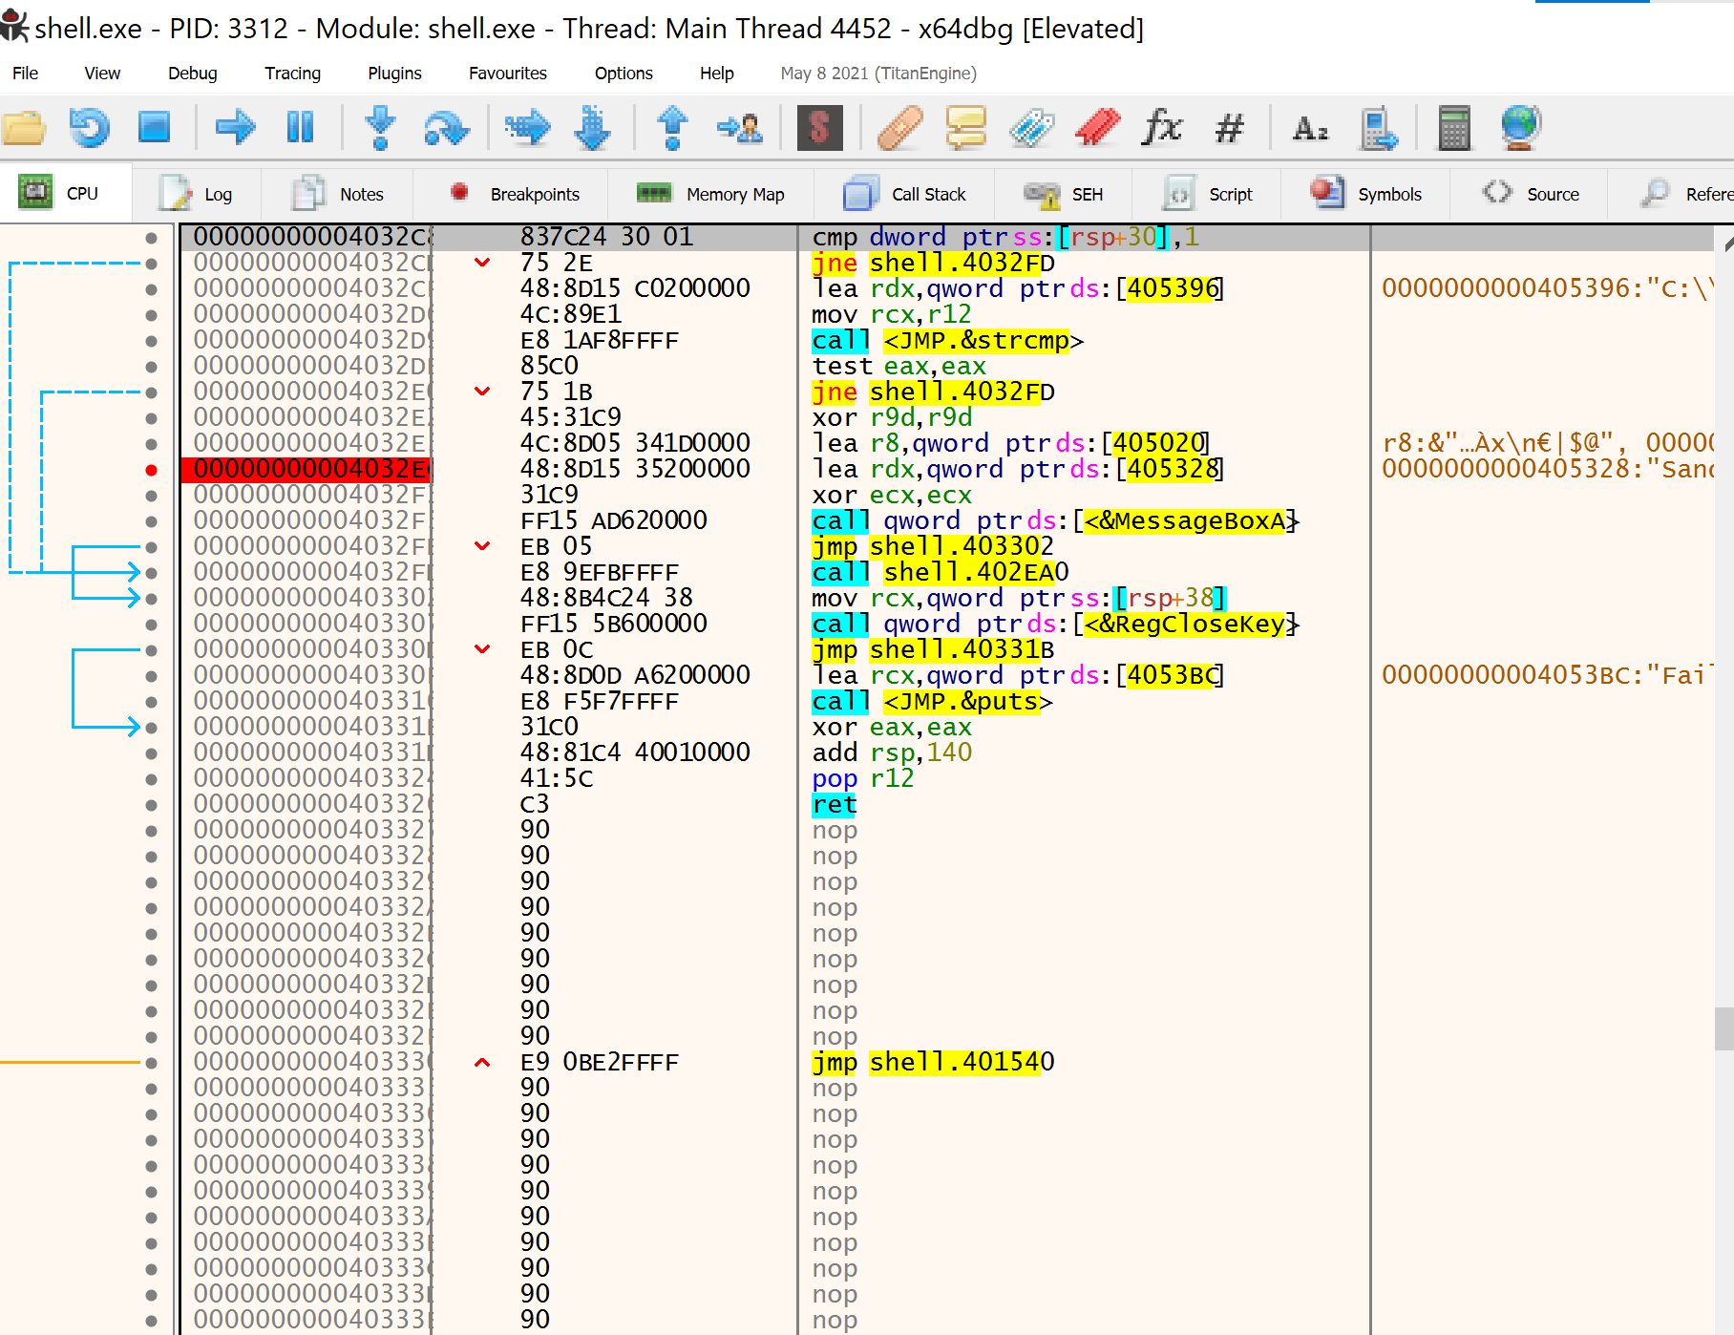This screenshot has width=1734, height=1335.
Task: Click the Run arrow icon
Action: tap(236, 127)
